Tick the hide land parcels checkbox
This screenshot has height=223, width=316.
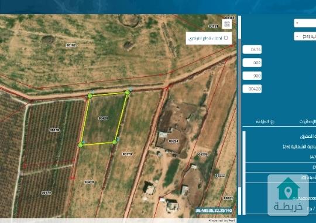[x=226, y=38]
